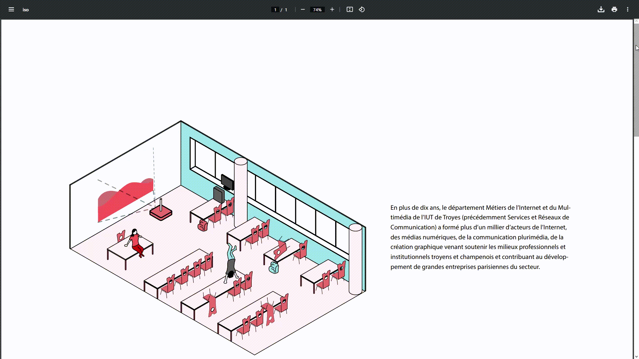Open the sidebar hamburger menu
The image size is (639, 359).
point(11,10)
